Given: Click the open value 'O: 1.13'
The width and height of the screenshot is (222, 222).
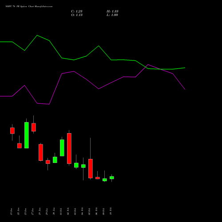Looking at the screenshot, I should pos(77,15).
